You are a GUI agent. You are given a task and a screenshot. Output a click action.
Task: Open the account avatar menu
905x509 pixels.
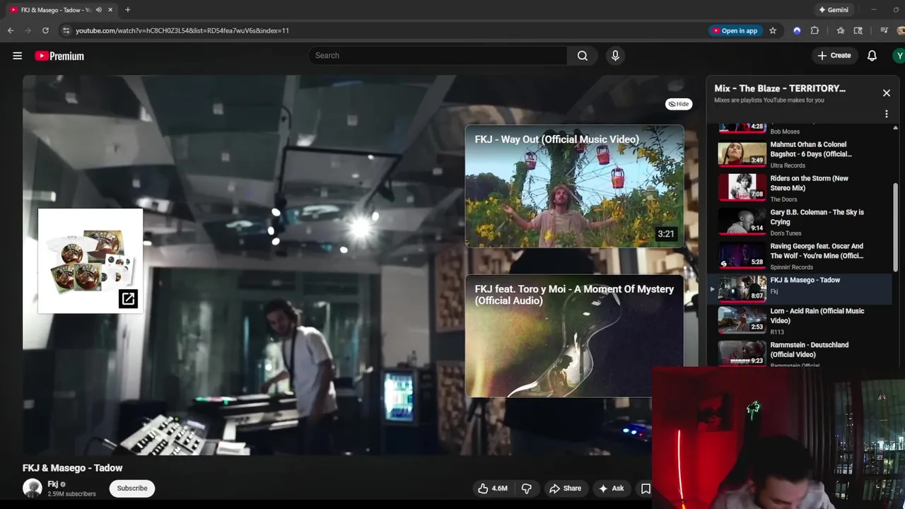coord(899,55)
